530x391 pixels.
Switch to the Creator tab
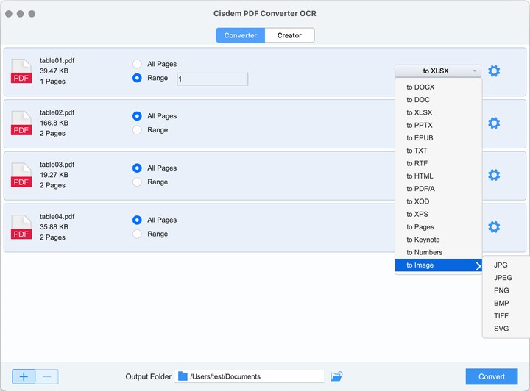click(289, 35)
